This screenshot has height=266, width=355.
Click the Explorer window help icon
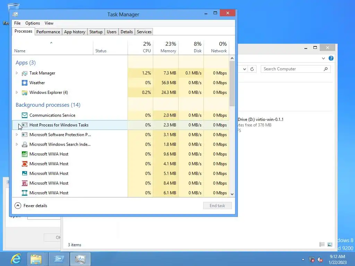click(331, 58)
